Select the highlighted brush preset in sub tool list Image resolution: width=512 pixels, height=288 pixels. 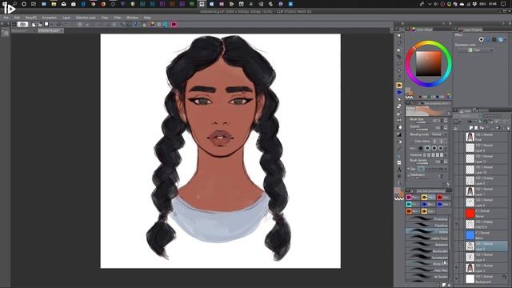click(427, 231)
